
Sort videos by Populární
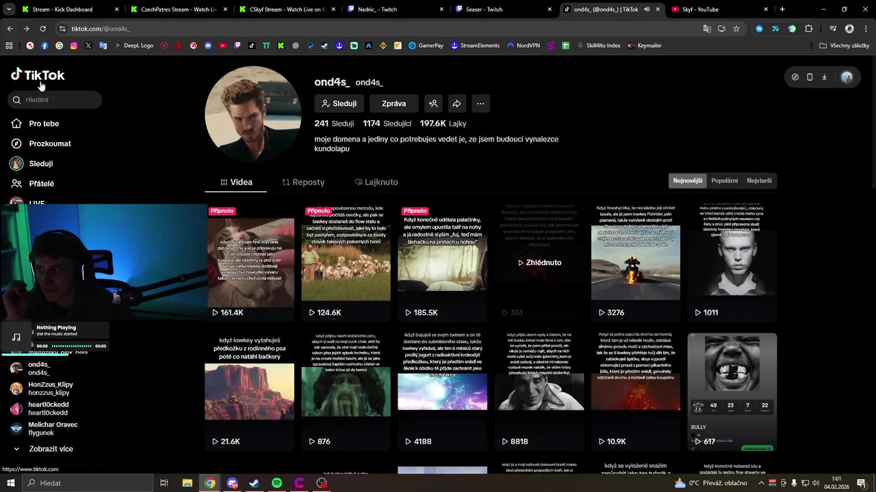tap(725, 180)
